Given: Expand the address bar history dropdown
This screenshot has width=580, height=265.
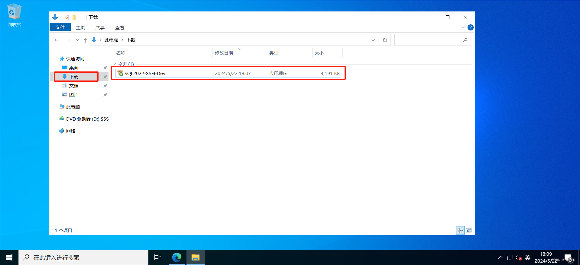Looking at the screenshot, I should point(373,40).
